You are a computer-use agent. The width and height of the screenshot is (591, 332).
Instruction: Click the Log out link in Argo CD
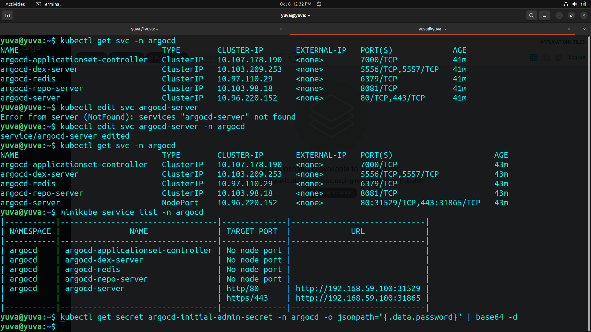577,57
